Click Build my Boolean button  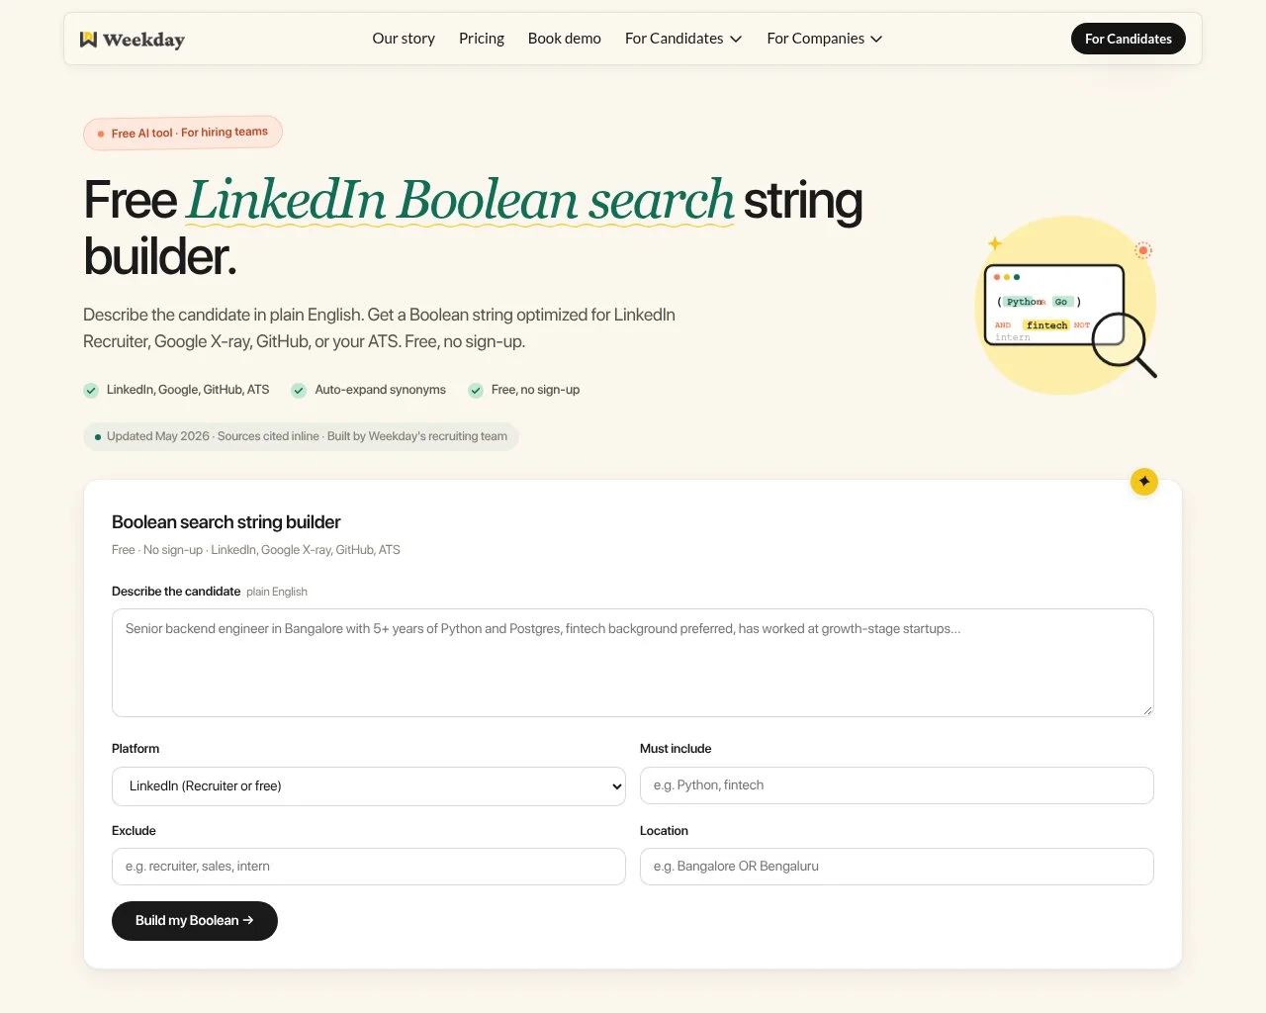click(195, 921)
